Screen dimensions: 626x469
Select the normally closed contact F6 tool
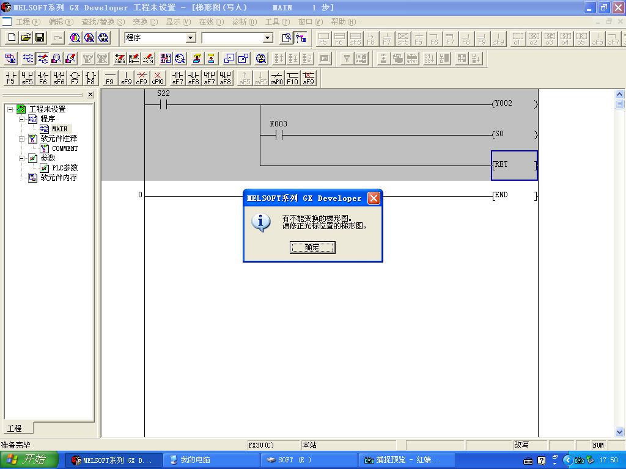tap(43, 78)
